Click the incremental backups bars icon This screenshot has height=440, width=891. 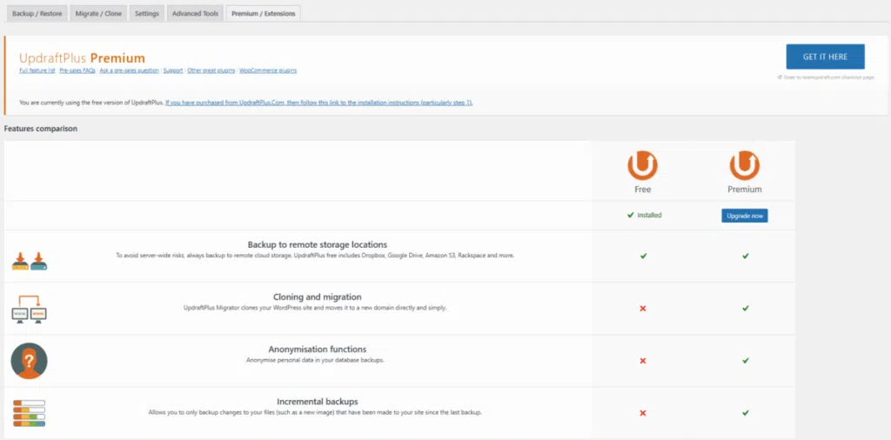(30, 412)
